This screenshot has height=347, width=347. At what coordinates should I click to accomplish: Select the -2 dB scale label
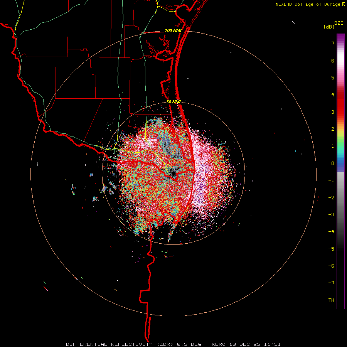coord(331,197)
